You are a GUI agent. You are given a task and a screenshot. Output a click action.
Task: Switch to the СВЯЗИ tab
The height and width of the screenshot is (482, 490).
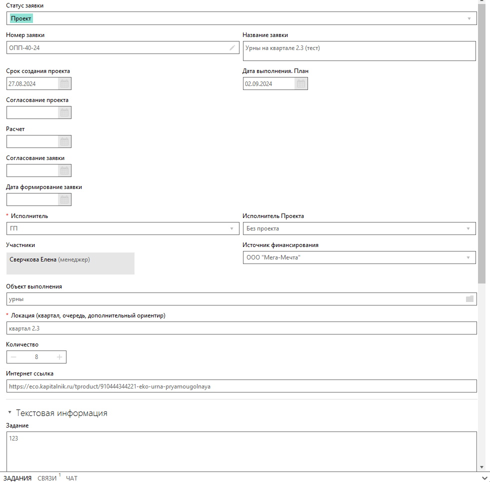[x=47, y=478]
